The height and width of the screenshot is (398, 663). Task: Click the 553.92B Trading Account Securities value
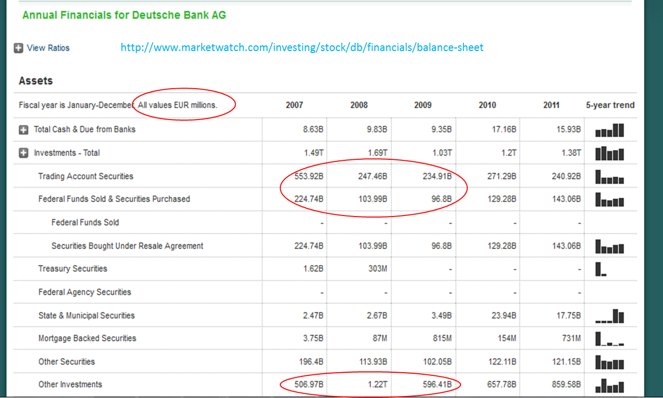[309, 176]
